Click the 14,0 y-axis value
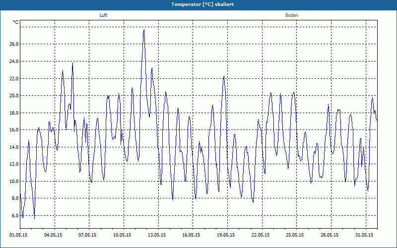The height and width of the screenshot is (248, 397). [x=14, y=147]
